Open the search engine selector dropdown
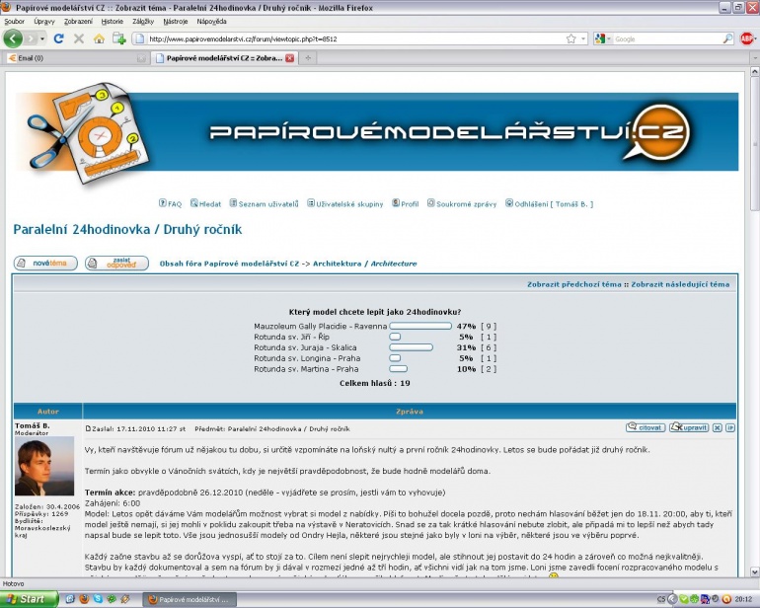Viewport: 760px width, 608px height. click(x=603, y=38)
